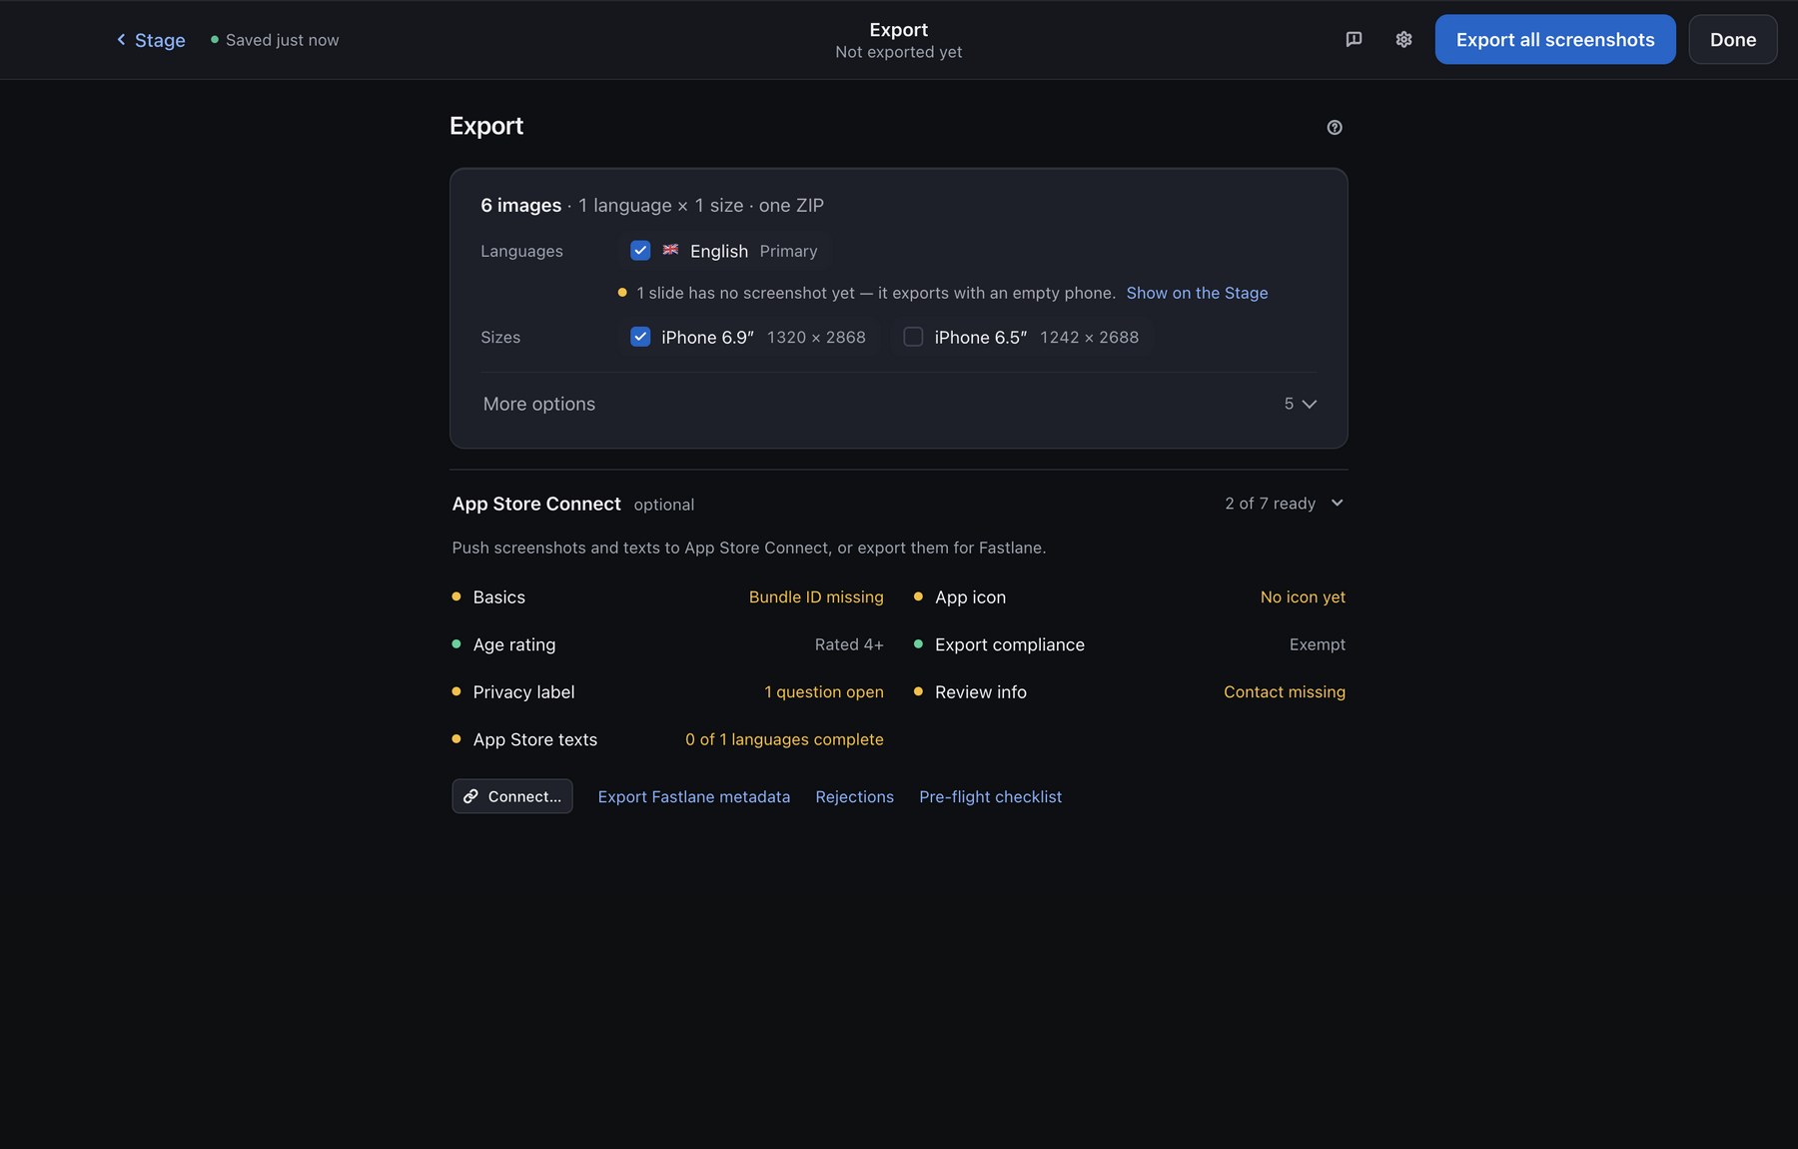1798x1149 pixels.
Task: Click the back chevron next to Stage
Action: [121, 39]
